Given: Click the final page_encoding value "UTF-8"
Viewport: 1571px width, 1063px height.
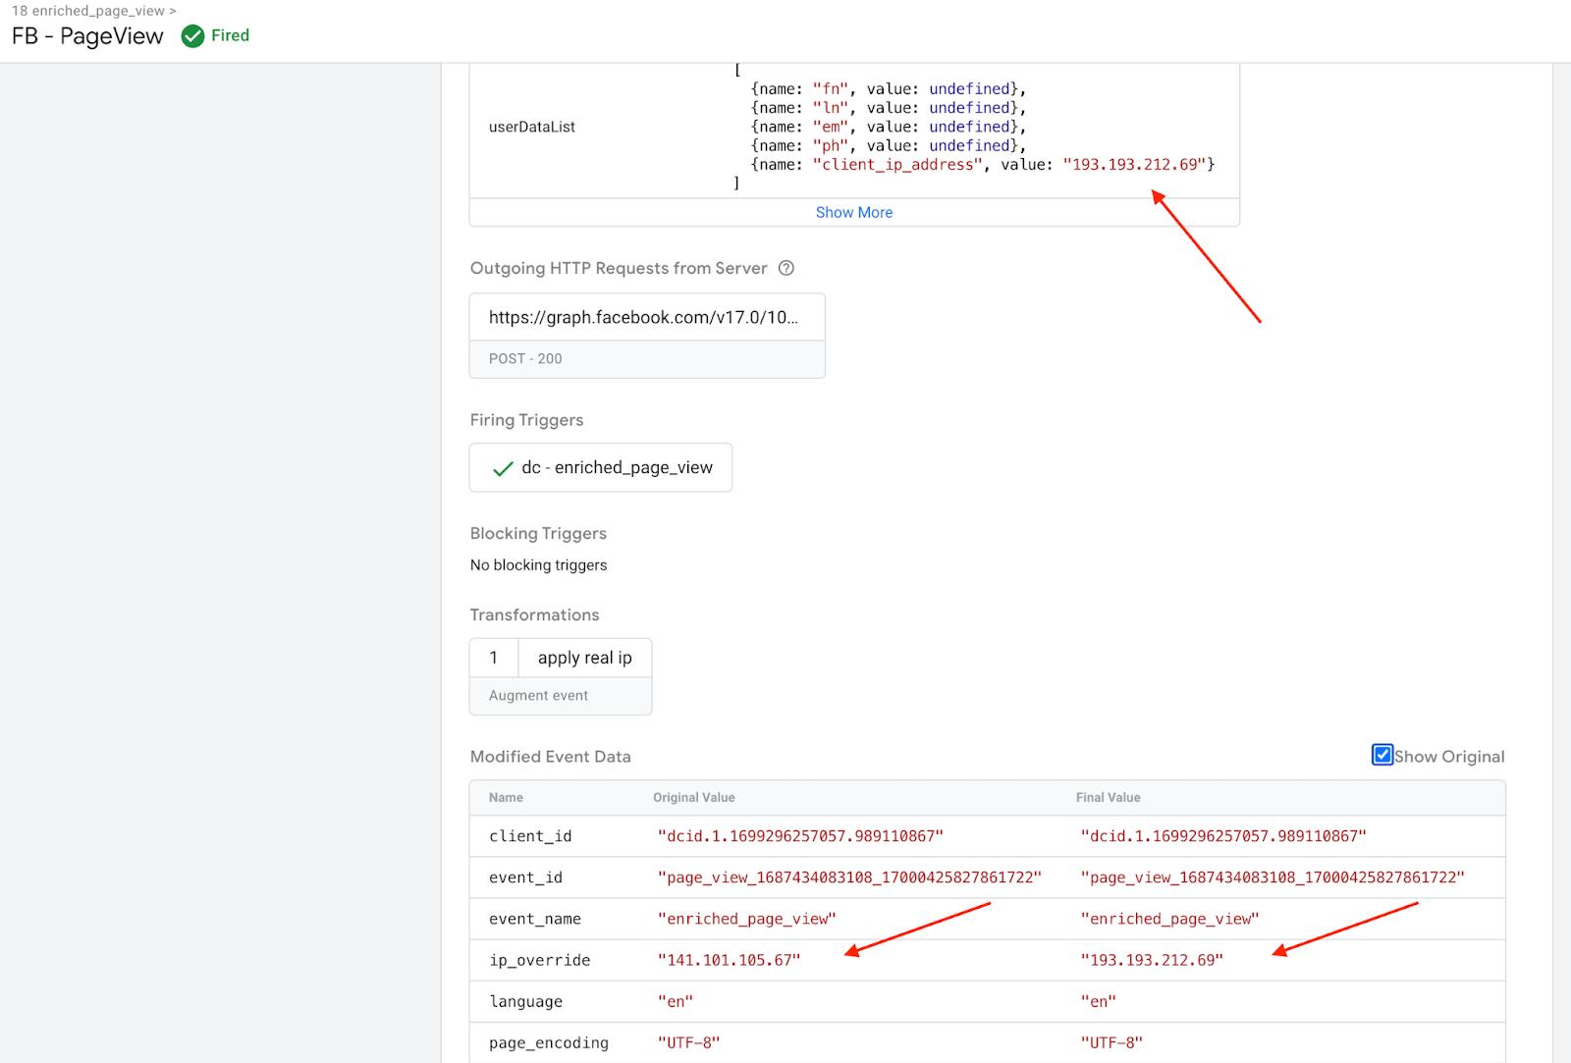Looking at the screenshot, I should (x=1111, y=1042).
